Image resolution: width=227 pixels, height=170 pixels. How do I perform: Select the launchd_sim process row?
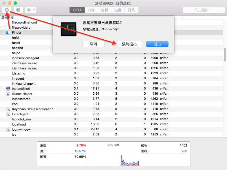(112, 119)
